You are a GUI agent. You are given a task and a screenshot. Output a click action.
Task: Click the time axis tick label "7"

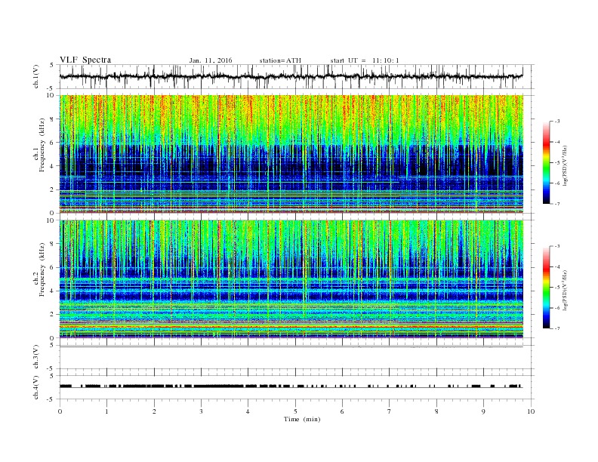[390, 411]
